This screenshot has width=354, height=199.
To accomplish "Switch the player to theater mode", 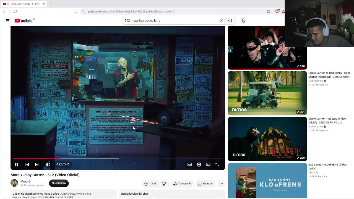I will (208, 164).
